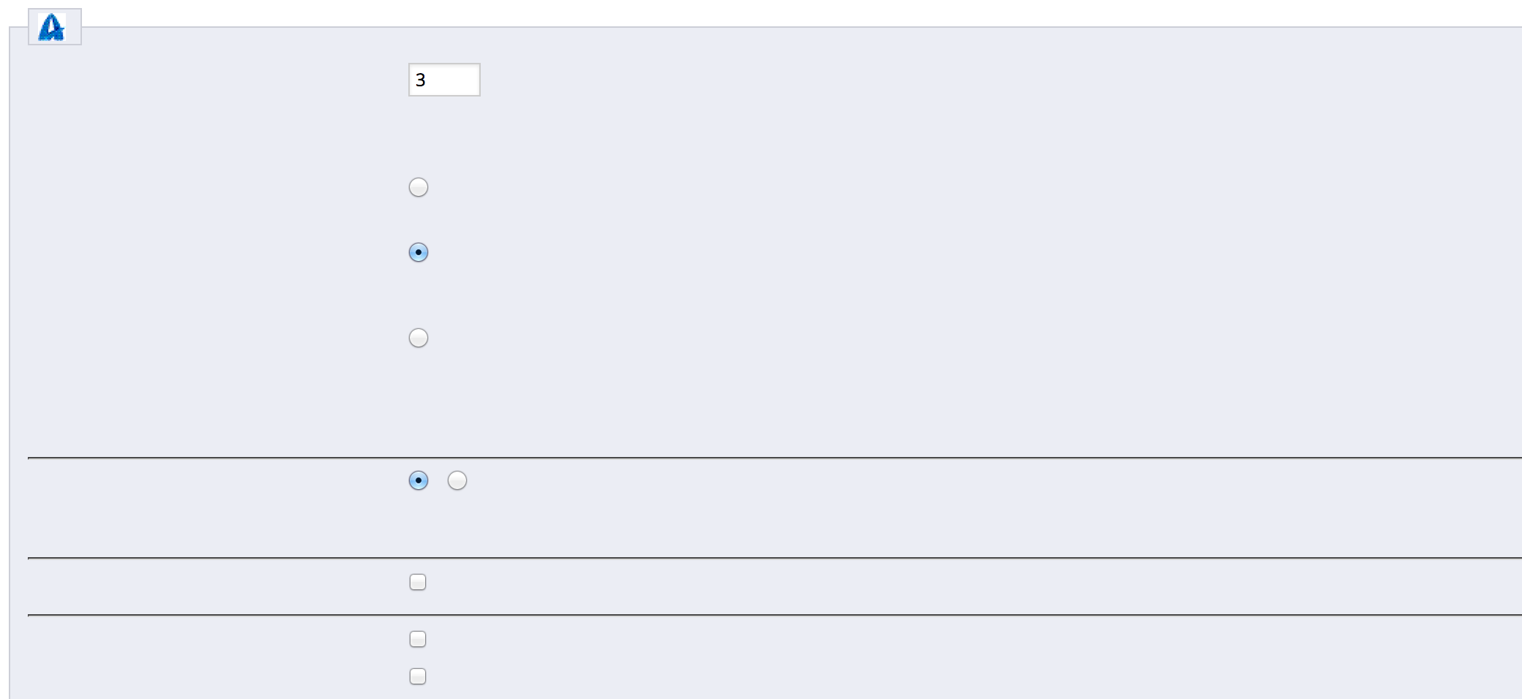Toggle the last checkbox on the page
The width and height of the screenshot is (1522, 699).
(418, 676)
